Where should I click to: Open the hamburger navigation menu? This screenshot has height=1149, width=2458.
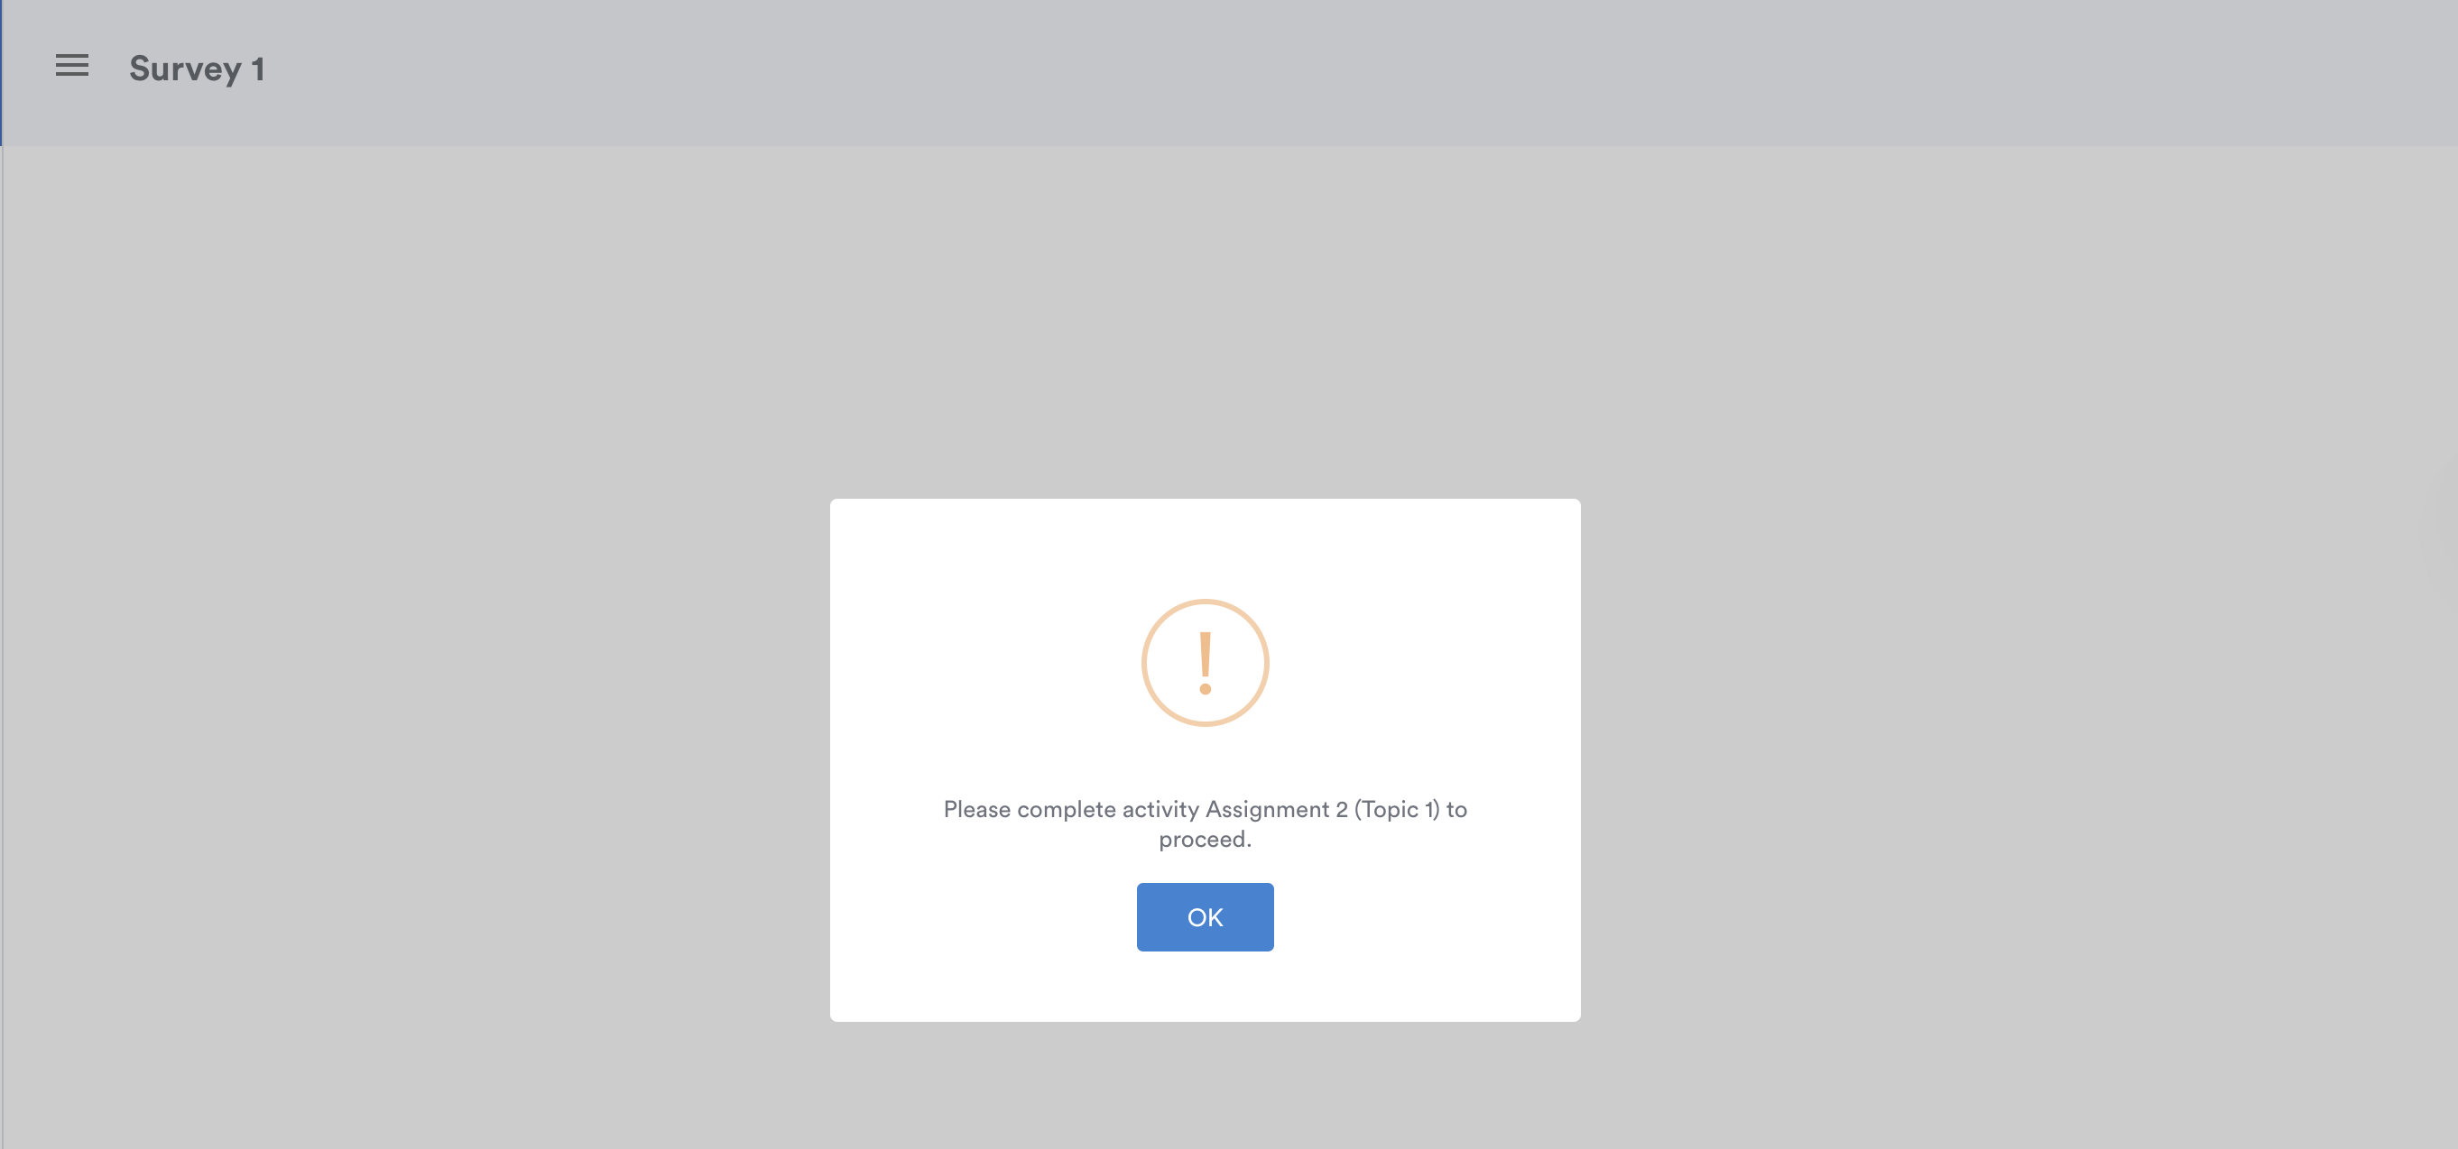point(71,66)
